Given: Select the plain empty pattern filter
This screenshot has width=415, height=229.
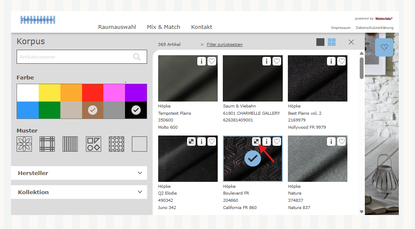Looking at the screenshot, I should 139,144.
